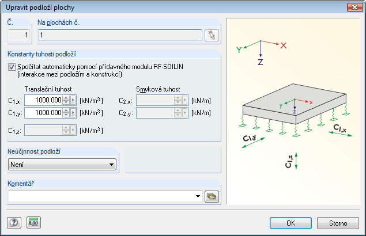Viewport: 366px width, 236px height.
Task: Click the C1,x translational stiffness field
Action: (44, 100)
